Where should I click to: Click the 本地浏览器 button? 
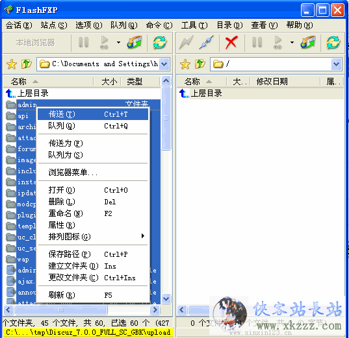(36, 42)
